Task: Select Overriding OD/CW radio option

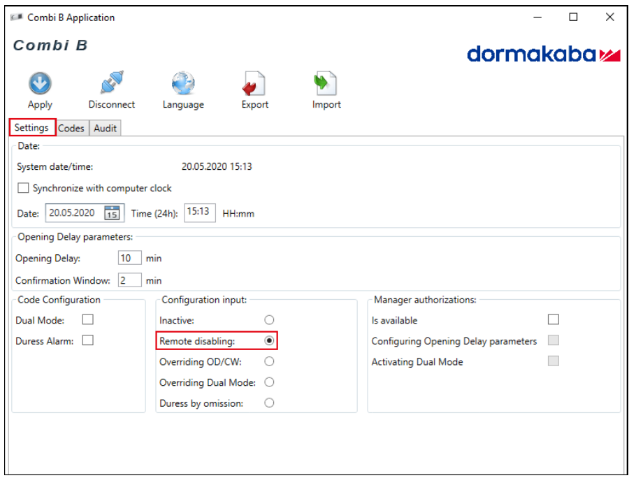Action: [269, 361]
